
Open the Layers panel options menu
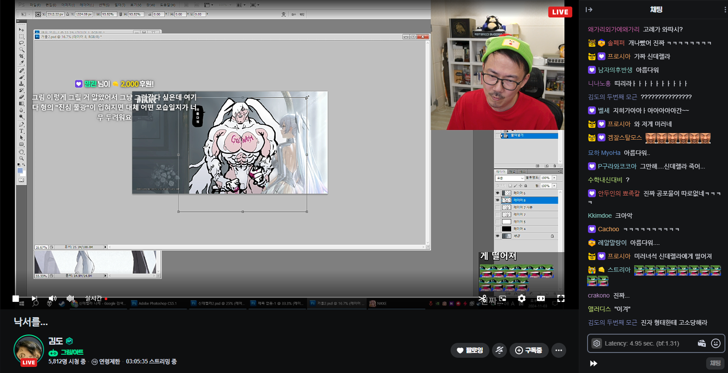[560, 172]
